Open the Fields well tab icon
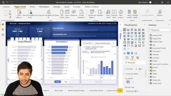 pos(127,58)
